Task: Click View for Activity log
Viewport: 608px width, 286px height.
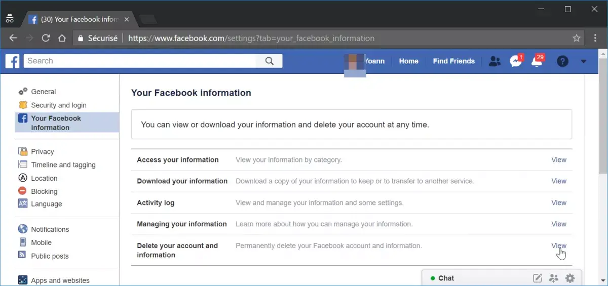Action: click(559, 202)
